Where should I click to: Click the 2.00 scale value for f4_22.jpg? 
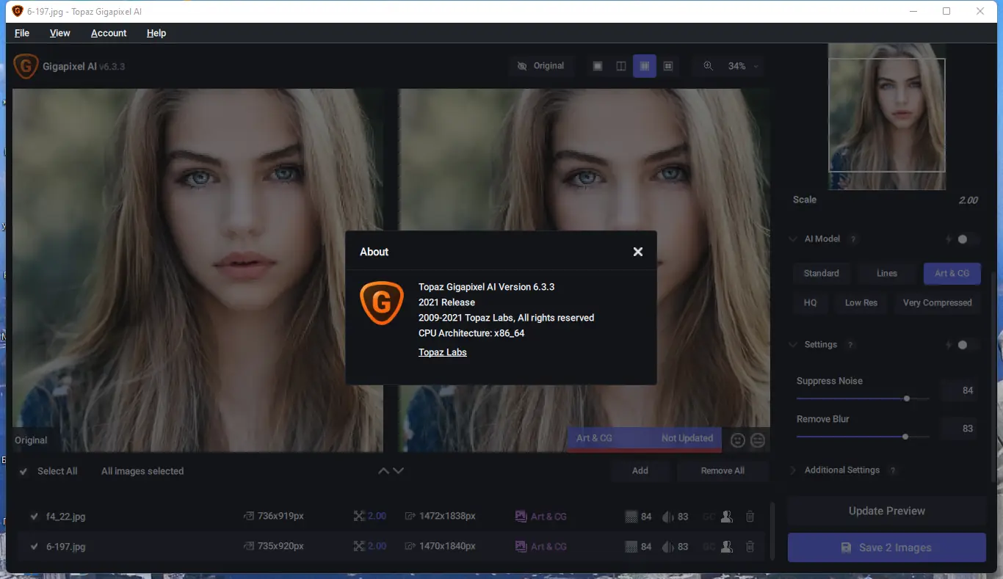point(377,517)
